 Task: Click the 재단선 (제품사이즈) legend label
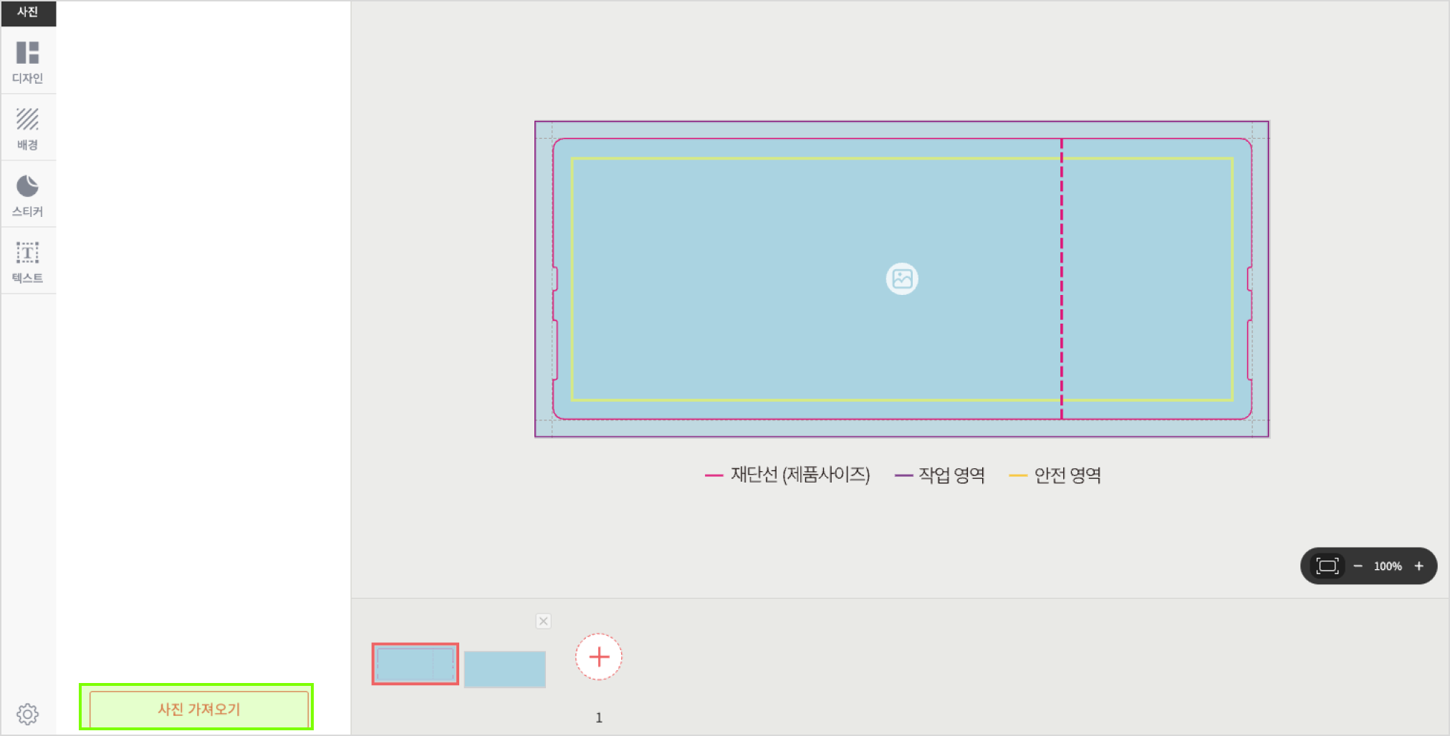tap(800, 475)
